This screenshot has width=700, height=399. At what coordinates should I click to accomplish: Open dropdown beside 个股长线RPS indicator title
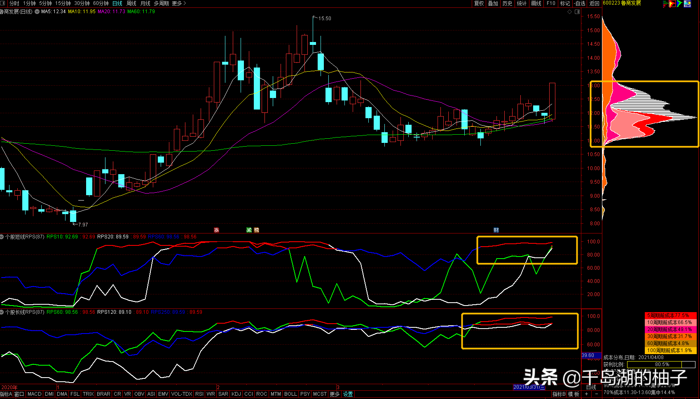(x=2, y=312)
